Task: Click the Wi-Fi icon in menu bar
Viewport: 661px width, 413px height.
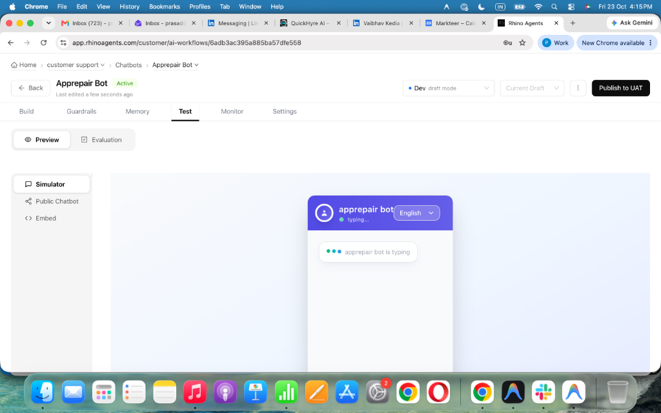Action: (538, 6)
